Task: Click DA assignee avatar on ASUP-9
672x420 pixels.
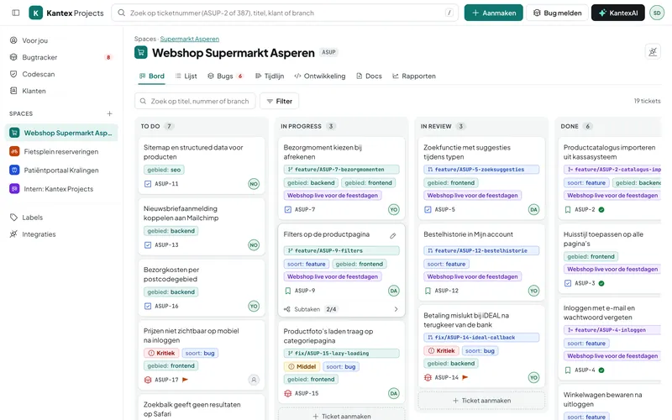Action: tap(393, 291)
